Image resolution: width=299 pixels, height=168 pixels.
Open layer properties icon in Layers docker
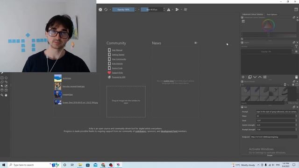pos(265,77)
